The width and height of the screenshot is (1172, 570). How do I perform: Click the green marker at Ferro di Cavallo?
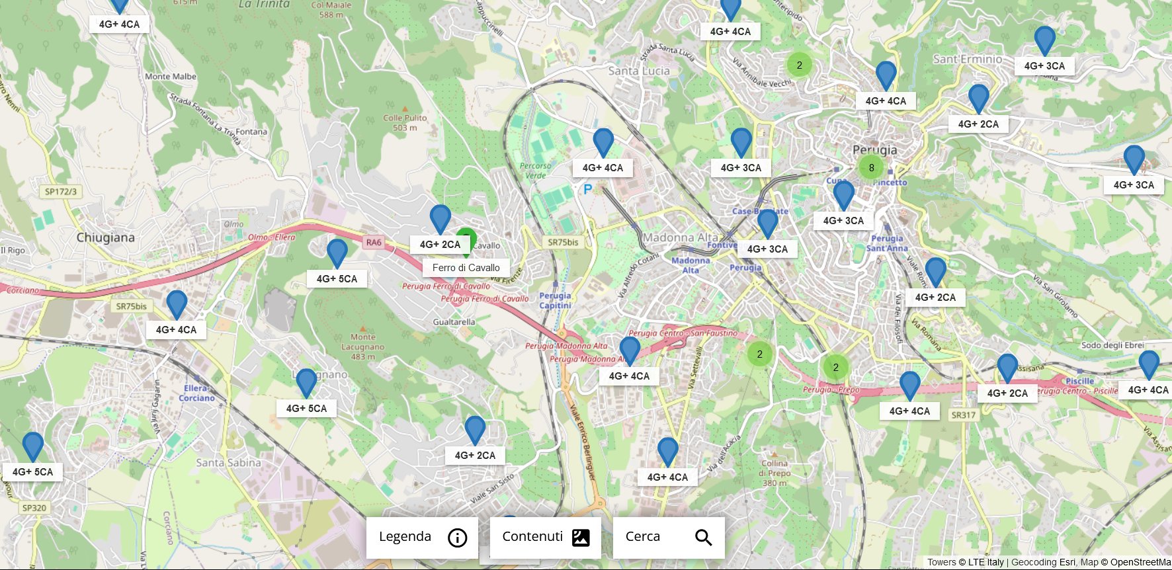click(x=466, y=238)
